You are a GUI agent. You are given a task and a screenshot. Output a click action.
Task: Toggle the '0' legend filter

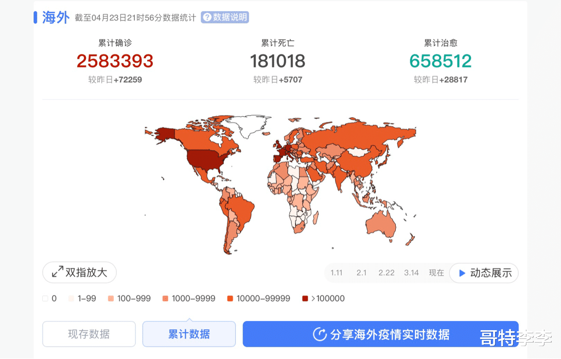pyautogui.click(x=49, y=298)
